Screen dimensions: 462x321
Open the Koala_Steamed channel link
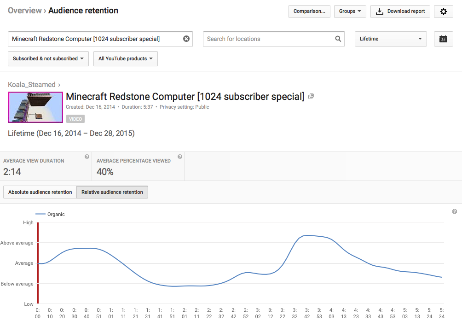point(31,85)
